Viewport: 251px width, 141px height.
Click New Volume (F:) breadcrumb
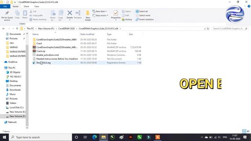point(46,29)
